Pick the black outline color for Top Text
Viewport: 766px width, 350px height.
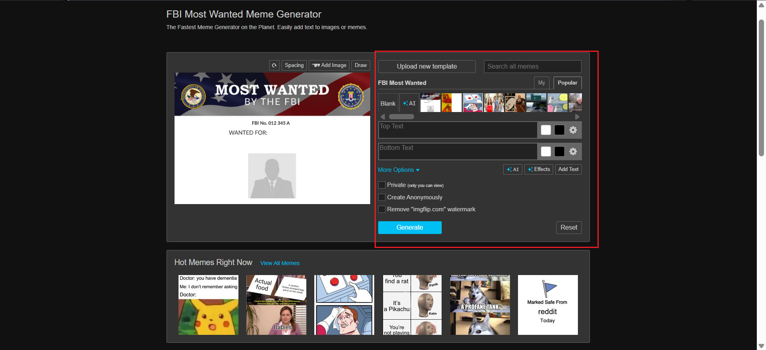click(x=560, y=130)
